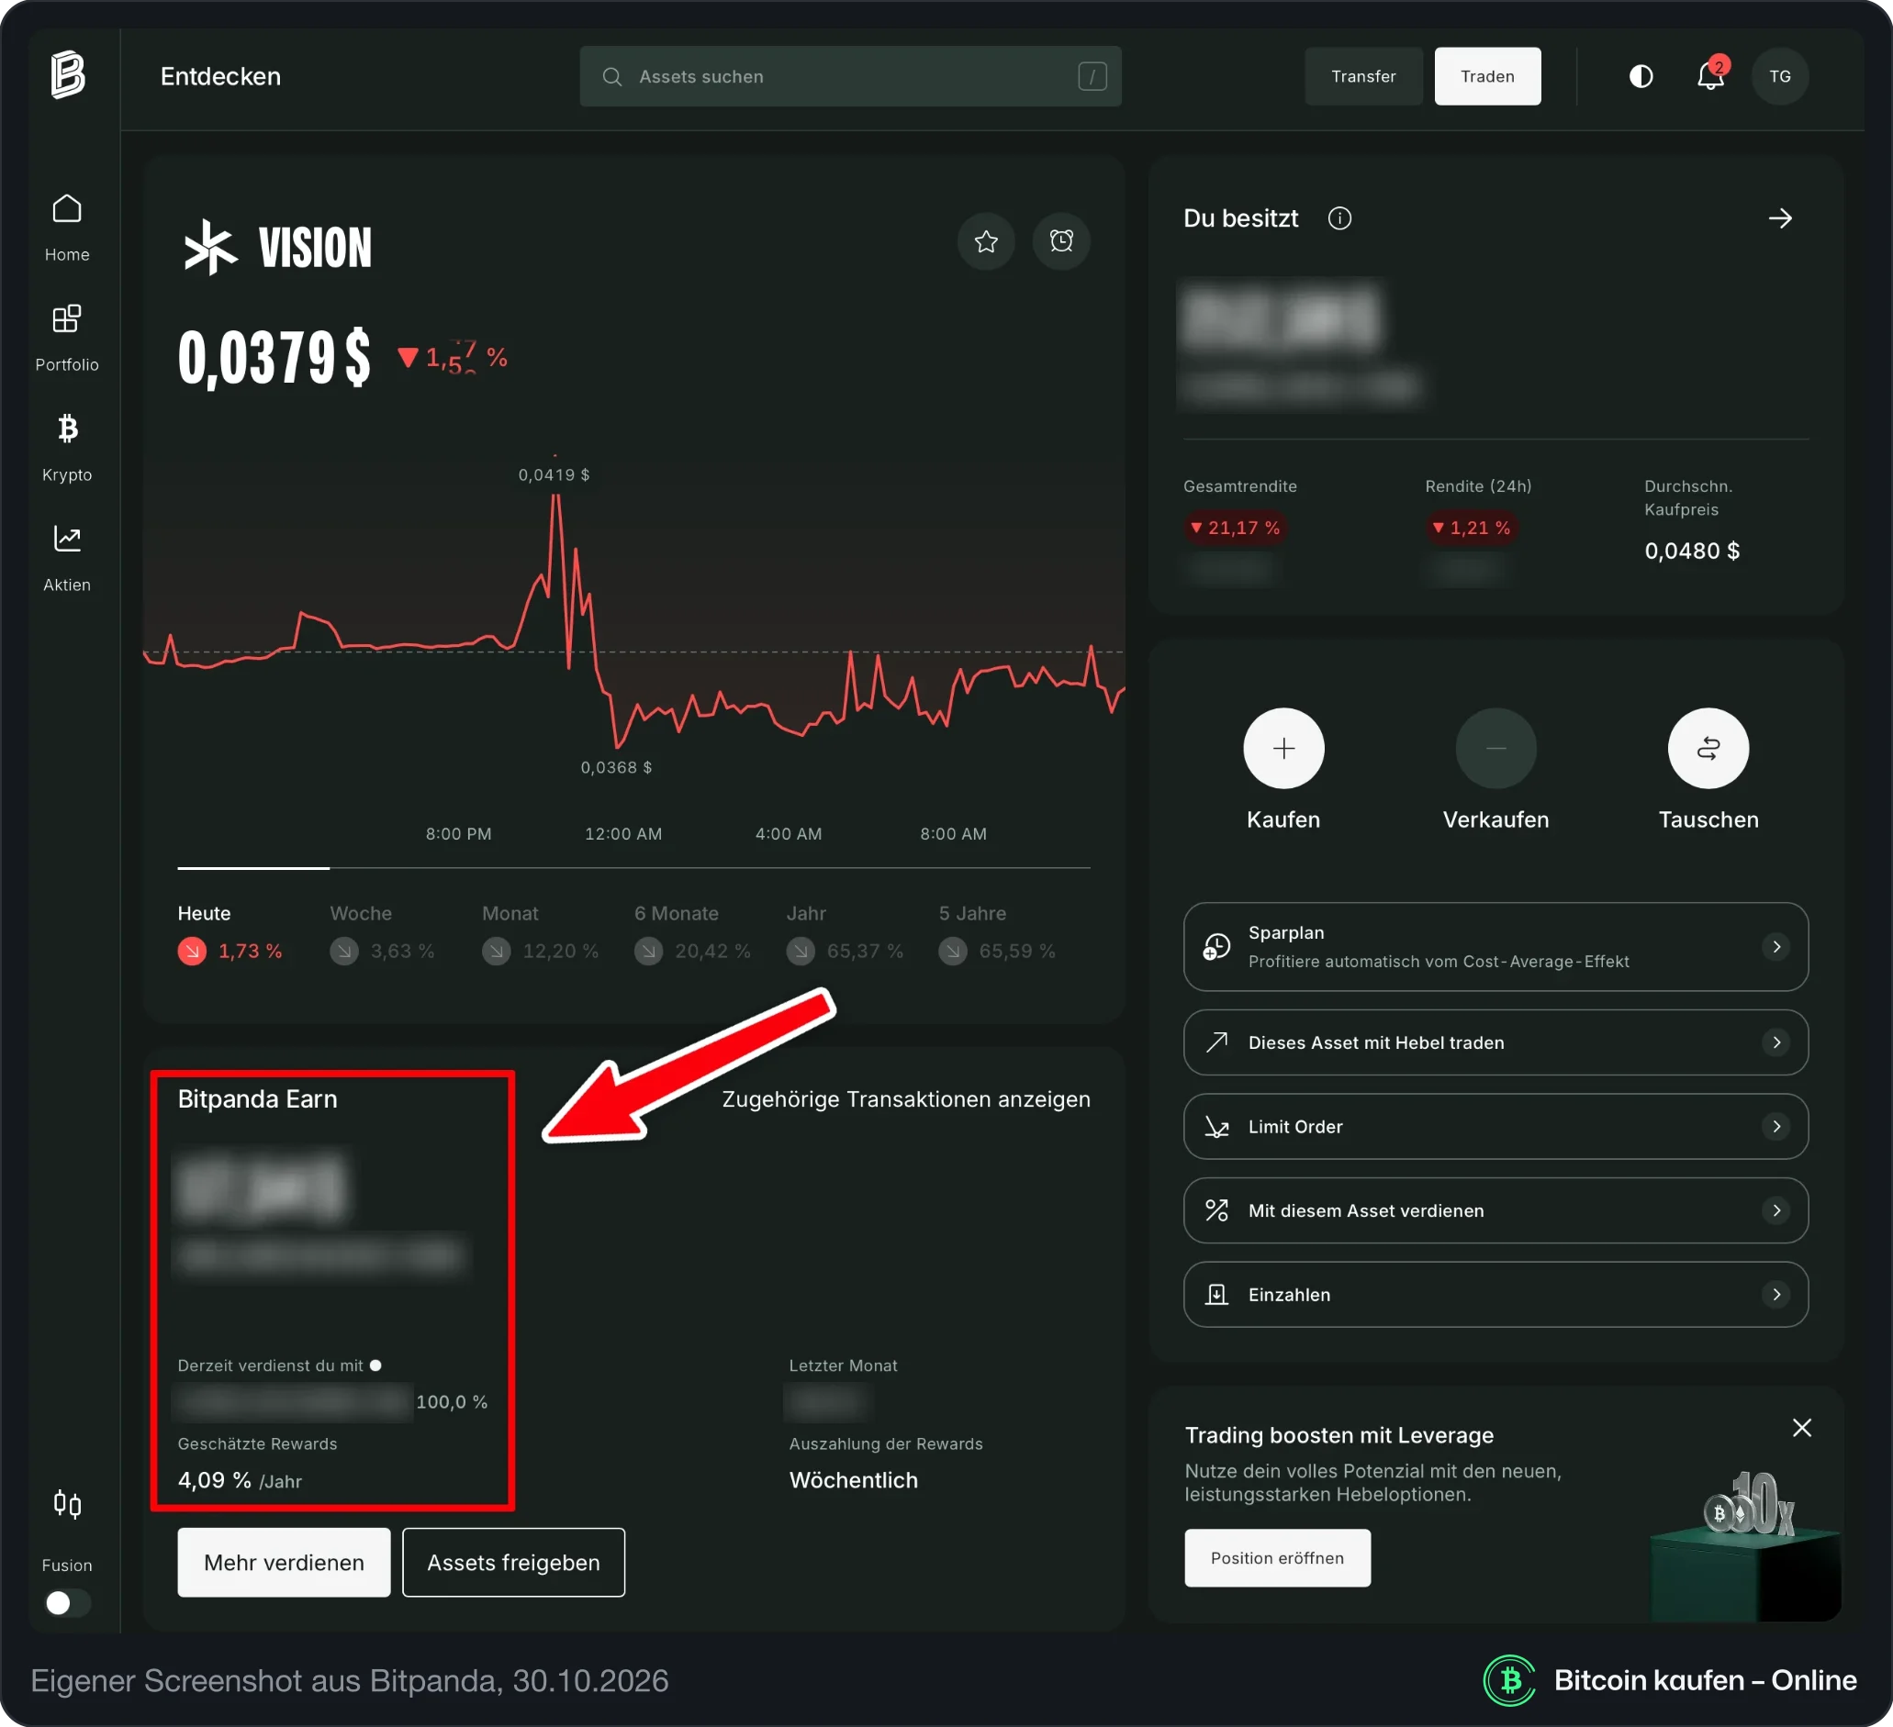The height and width of the screenshot is (1727, 1893).
Task: Toggle the Fusion switch
Action: (x=68, y=1602)
